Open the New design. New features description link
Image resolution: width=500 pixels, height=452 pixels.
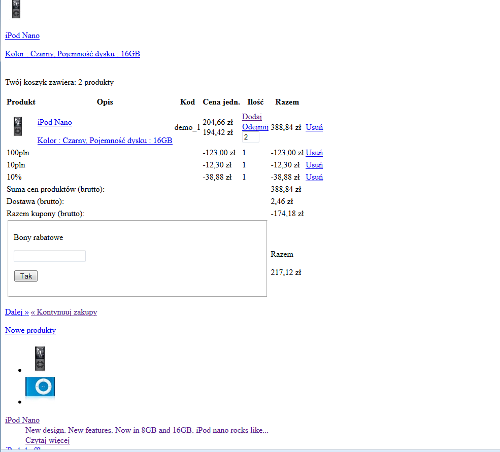[147, 430]
